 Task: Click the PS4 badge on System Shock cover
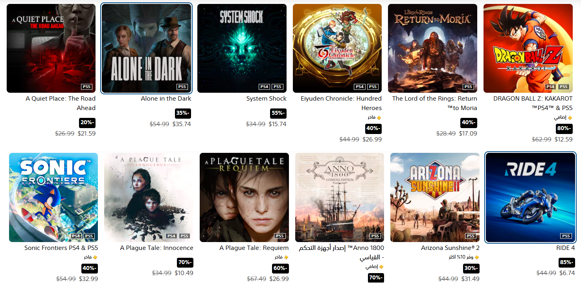pos(264,87)
